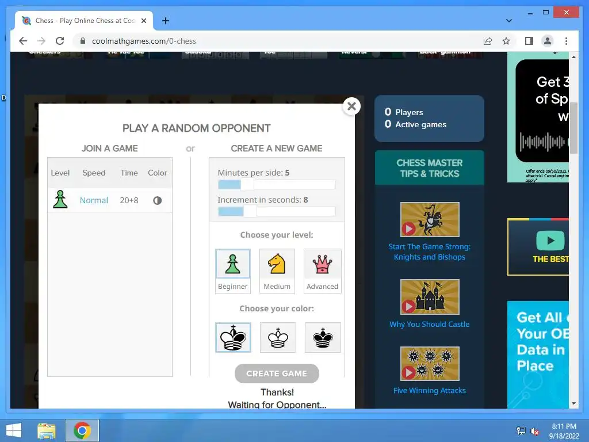Click the audio waveform ad at top right

(x=542, y=142)
